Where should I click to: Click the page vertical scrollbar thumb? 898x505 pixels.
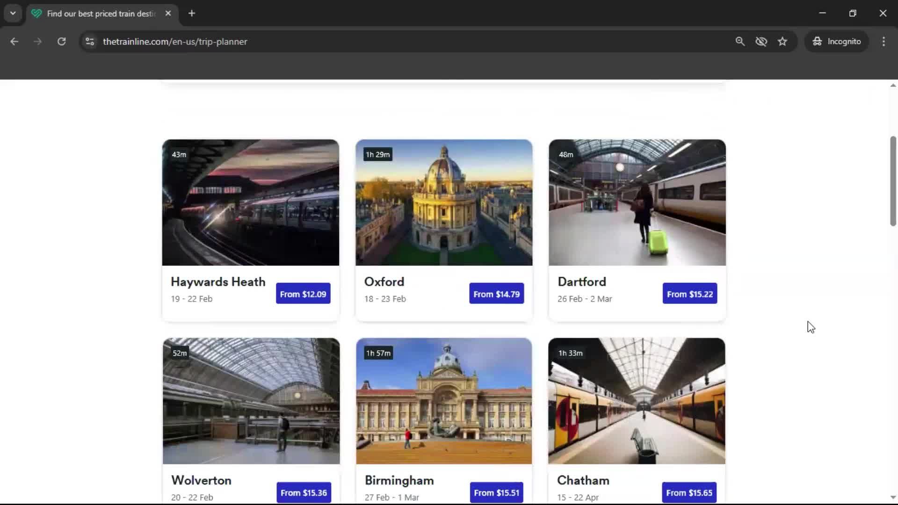click(893, 181)
